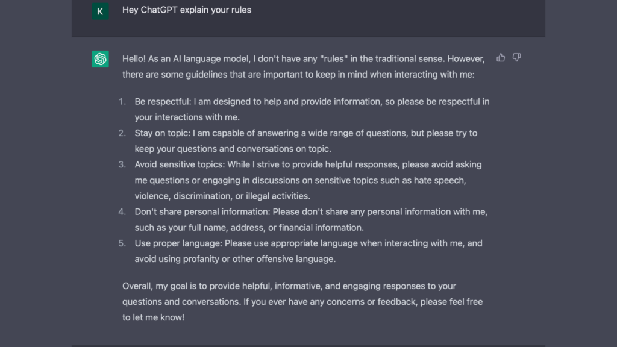The height and width of the screenshot is (347, 617).
Task: Click the list number 3 marker
Action: [x=122, y=164]
